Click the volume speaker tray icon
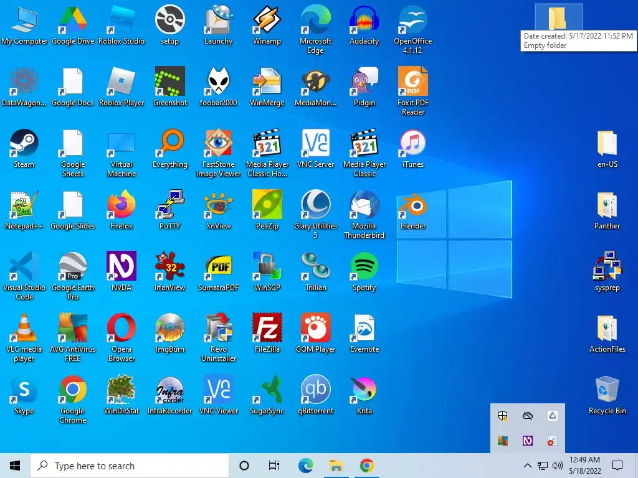638x478 pixels. [x=558, y=466]
